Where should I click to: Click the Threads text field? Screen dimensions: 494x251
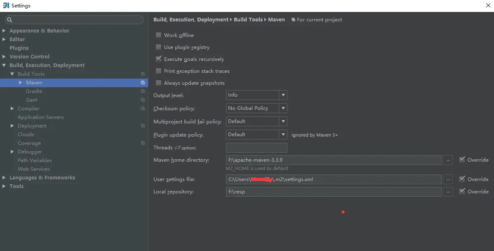pos(256,148)
